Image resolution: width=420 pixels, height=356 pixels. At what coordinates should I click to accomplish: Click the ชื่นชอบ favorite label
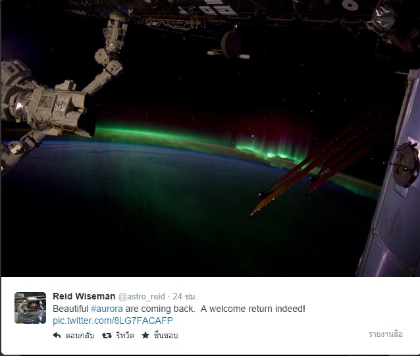tap(166, 335)
